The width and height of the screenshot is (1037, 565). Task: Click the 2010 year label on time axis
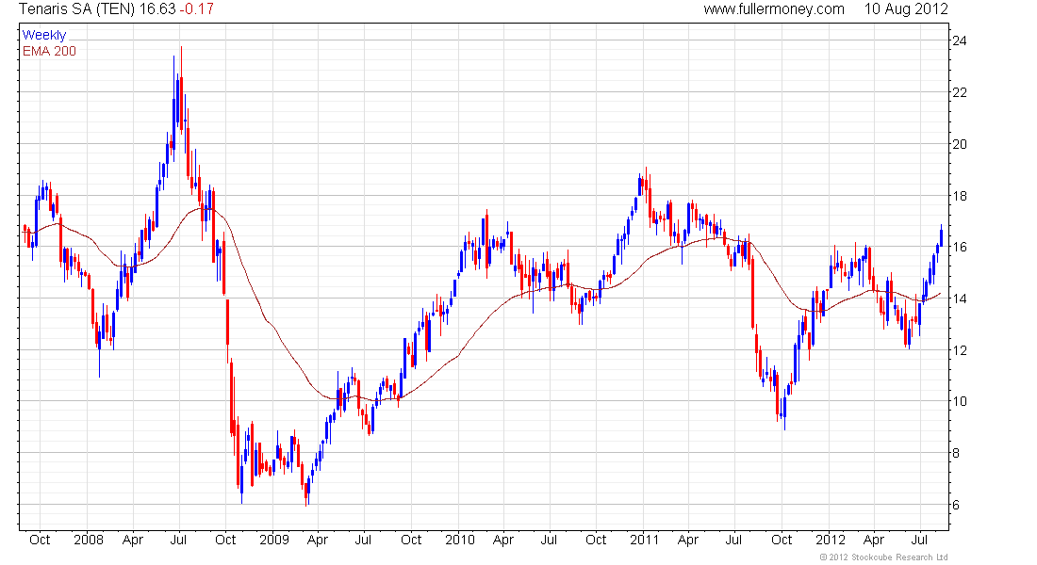point(460,540)
